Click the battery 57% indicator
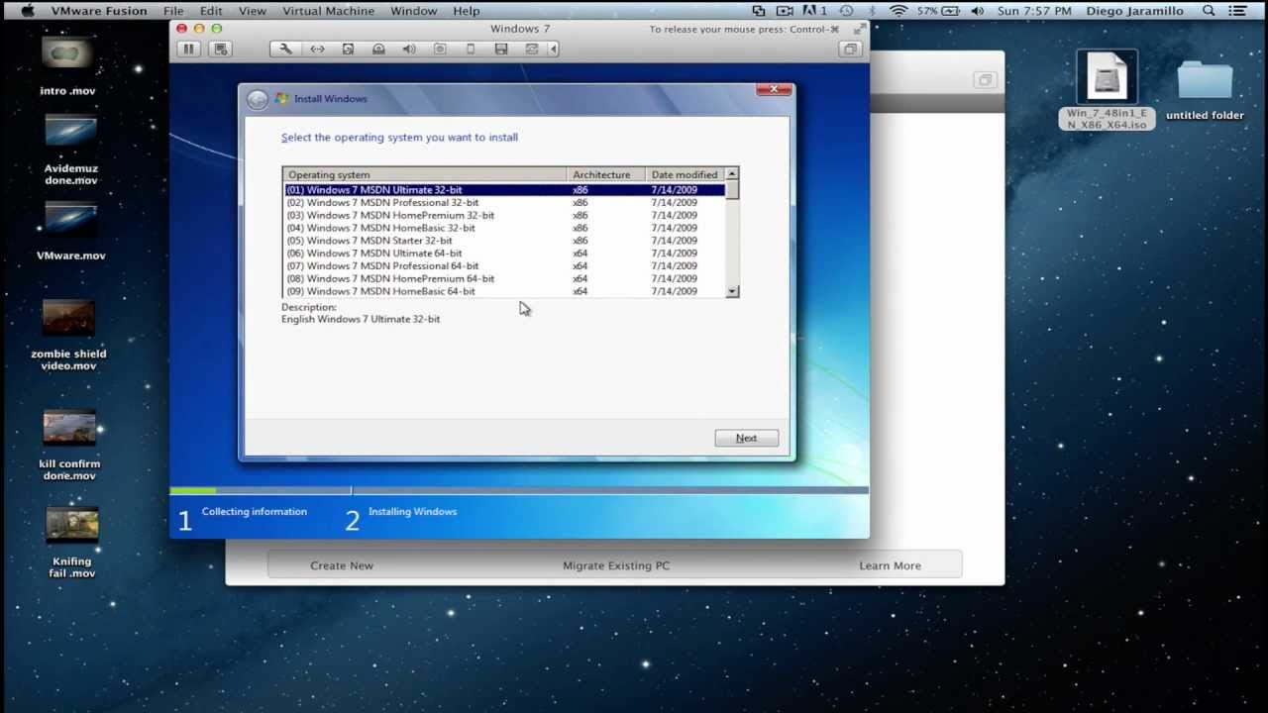Image resolution: width=1268 pixels, height=713 pixels. click(939, 11)
